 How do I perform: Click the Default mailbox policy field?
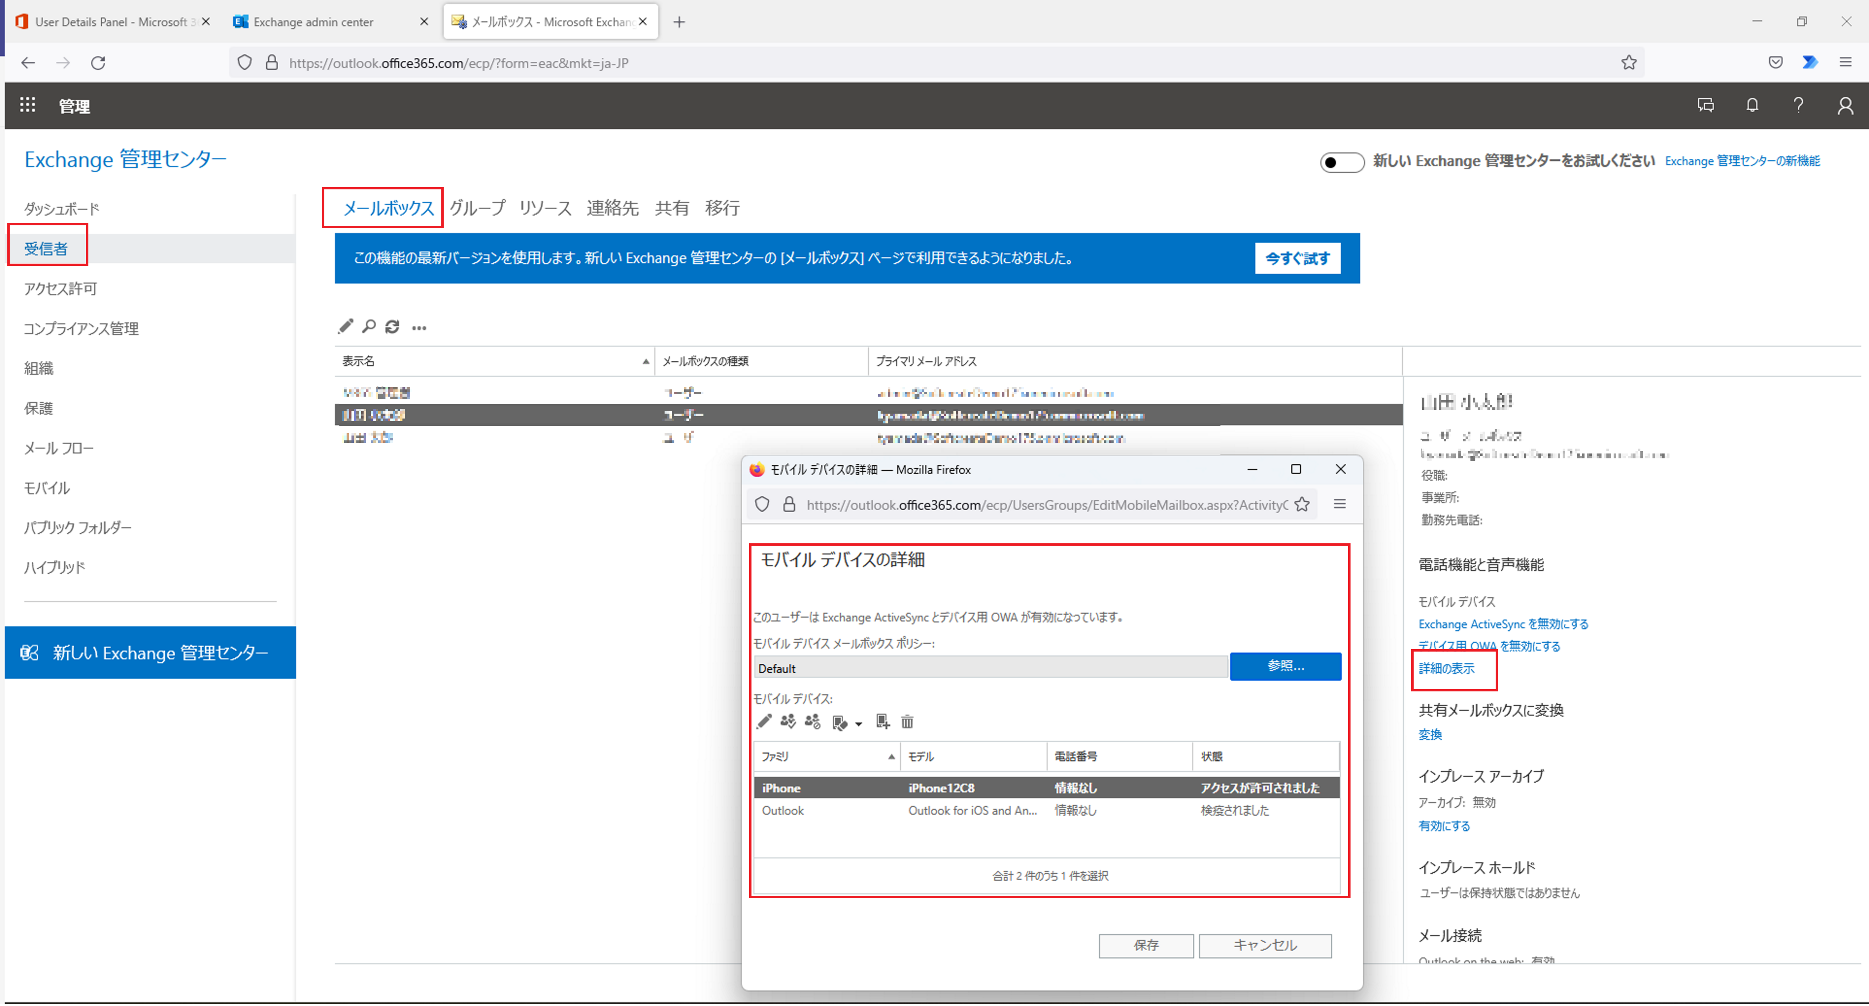click(990, 668)
